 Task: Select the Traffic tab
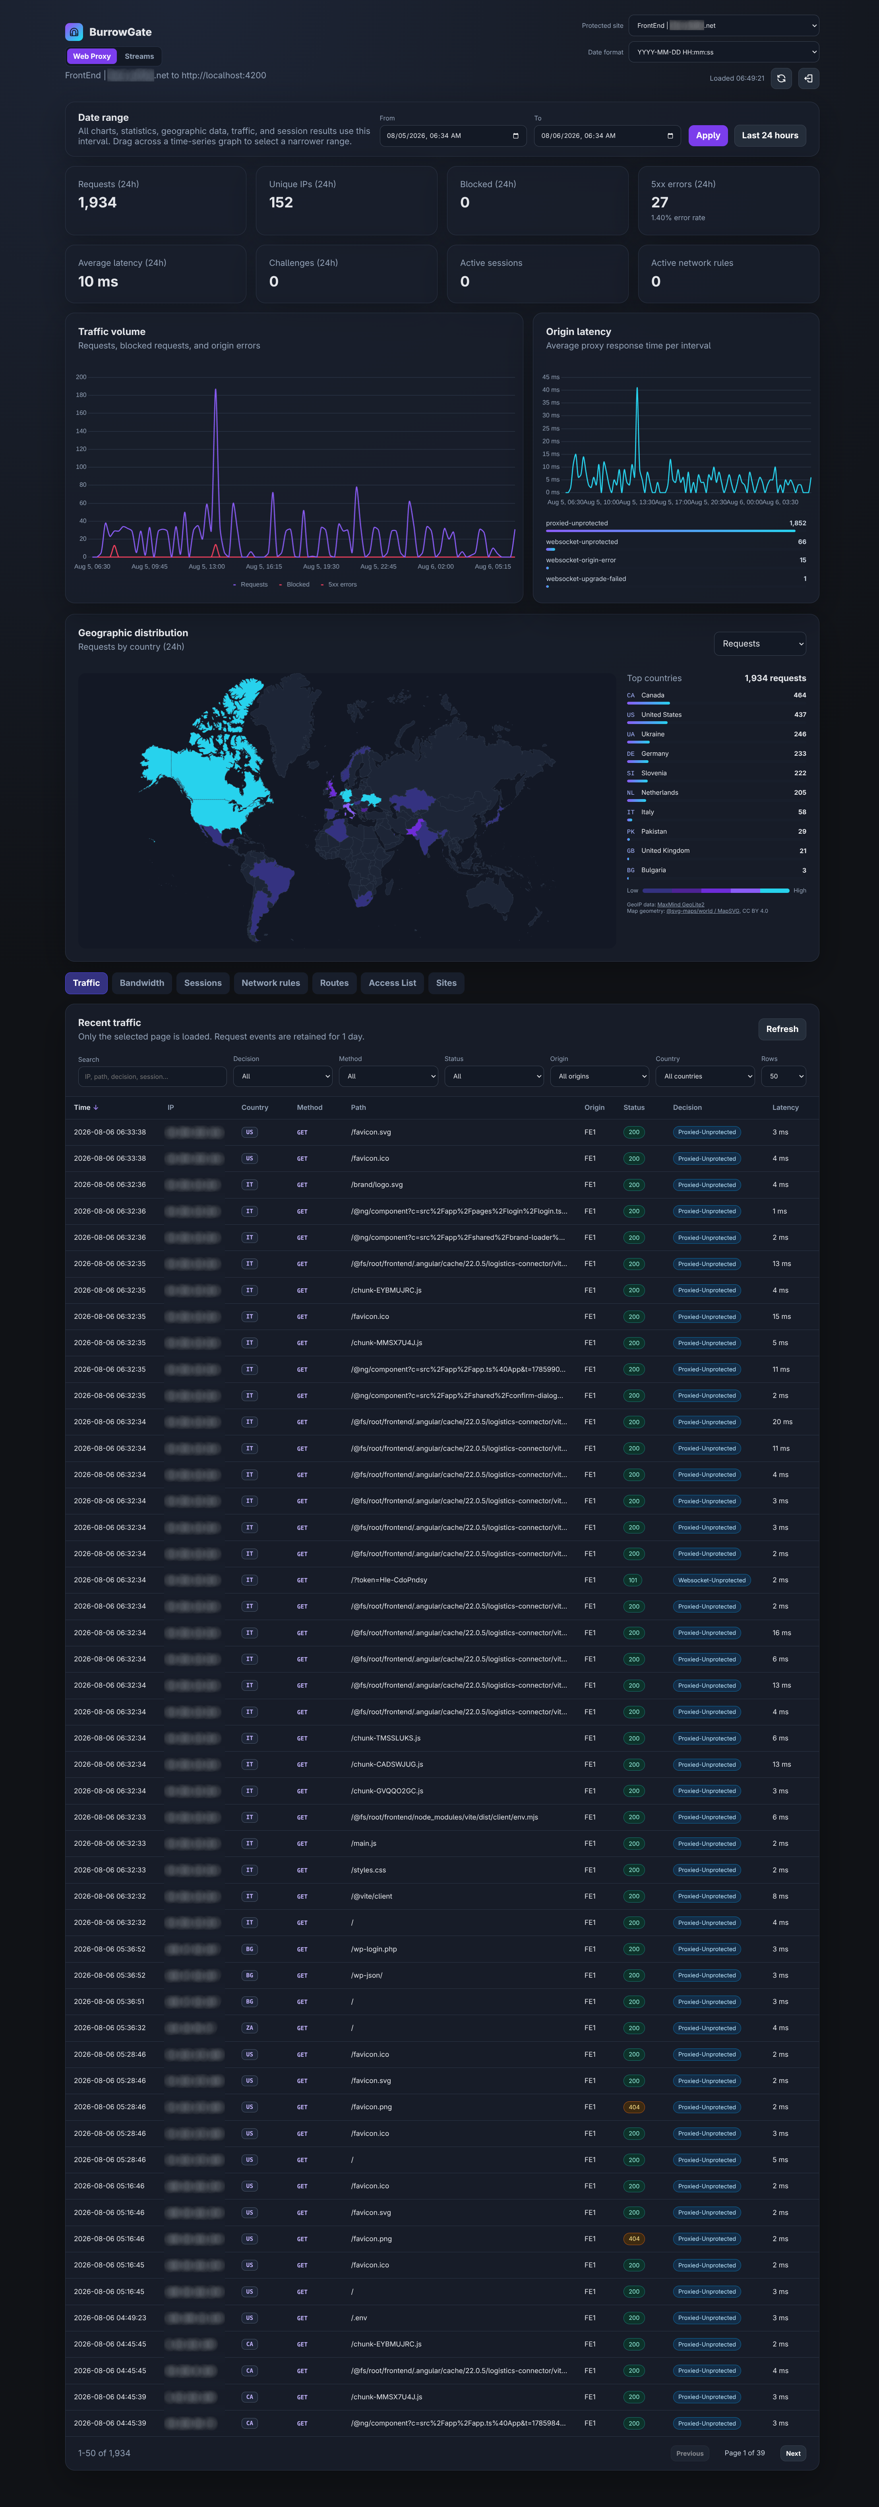[86, 983]
